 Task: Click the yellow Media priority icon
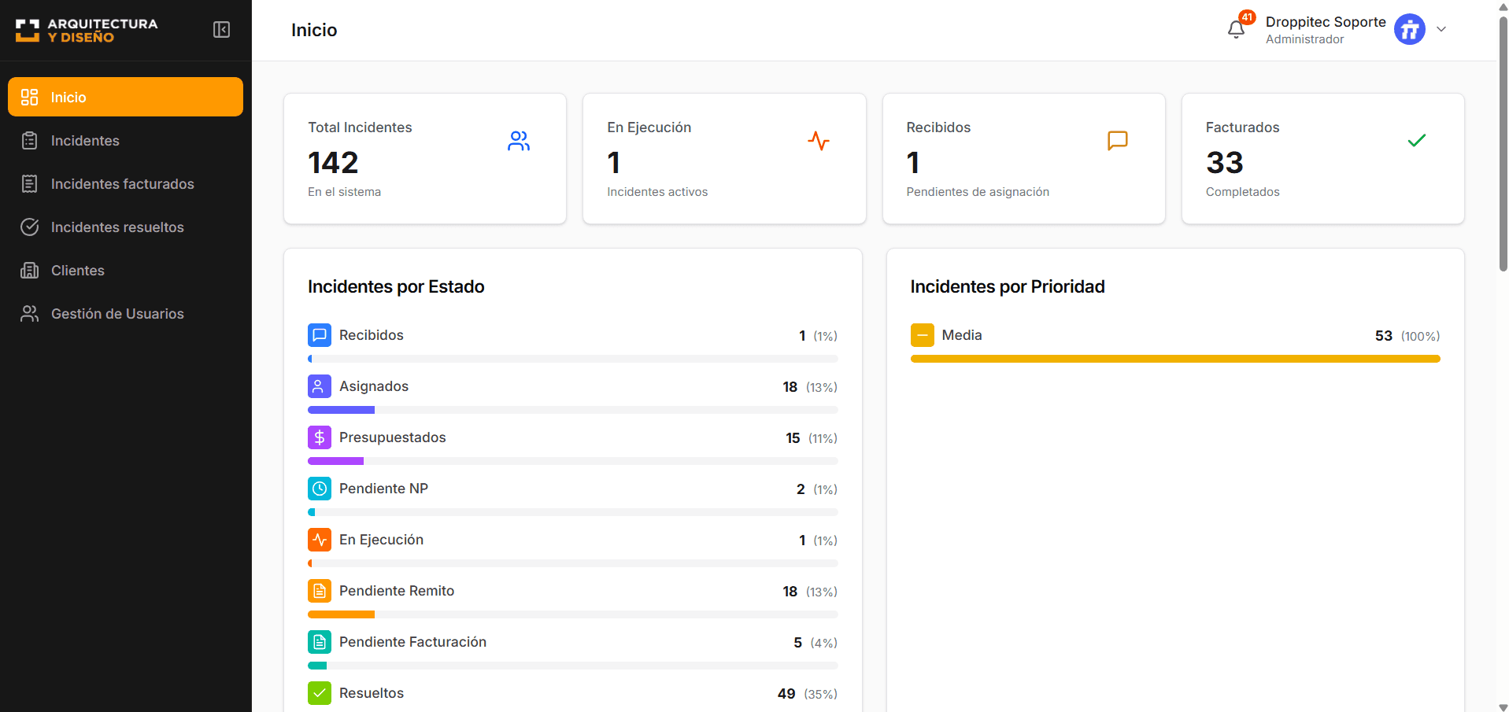pos(923,335)
